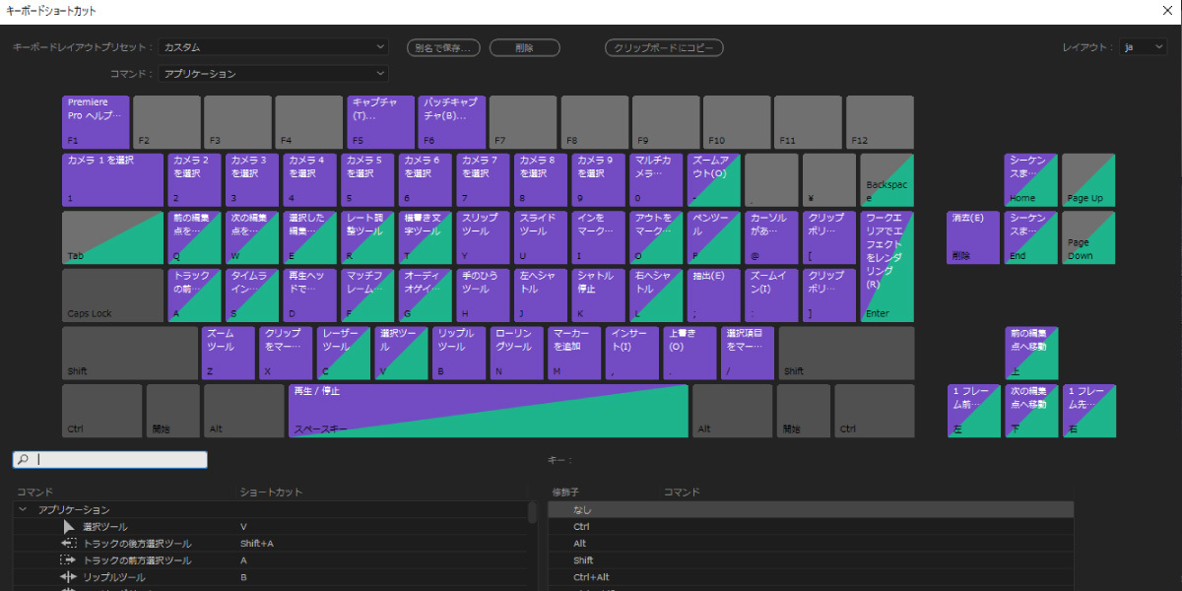Select the M マーカーを追加 key
The width and height of the screenshot is (1182, 591).
[x=574, y=353]
